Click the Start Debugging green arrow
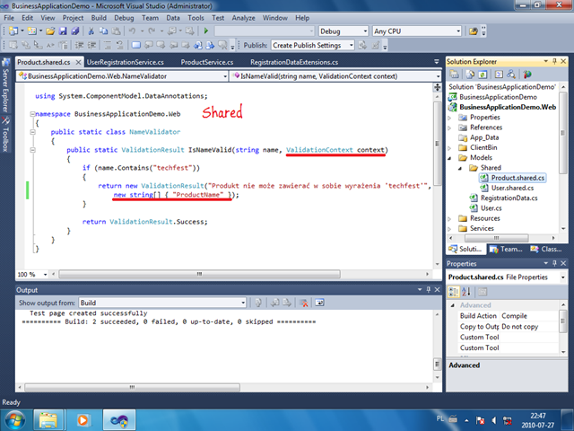This screenshot has width=574, height=431. point(206,31)
